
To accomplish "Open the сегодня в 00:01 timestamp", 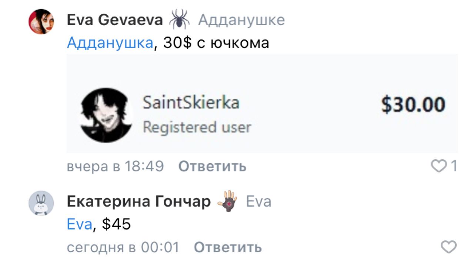I will point(123,247).
